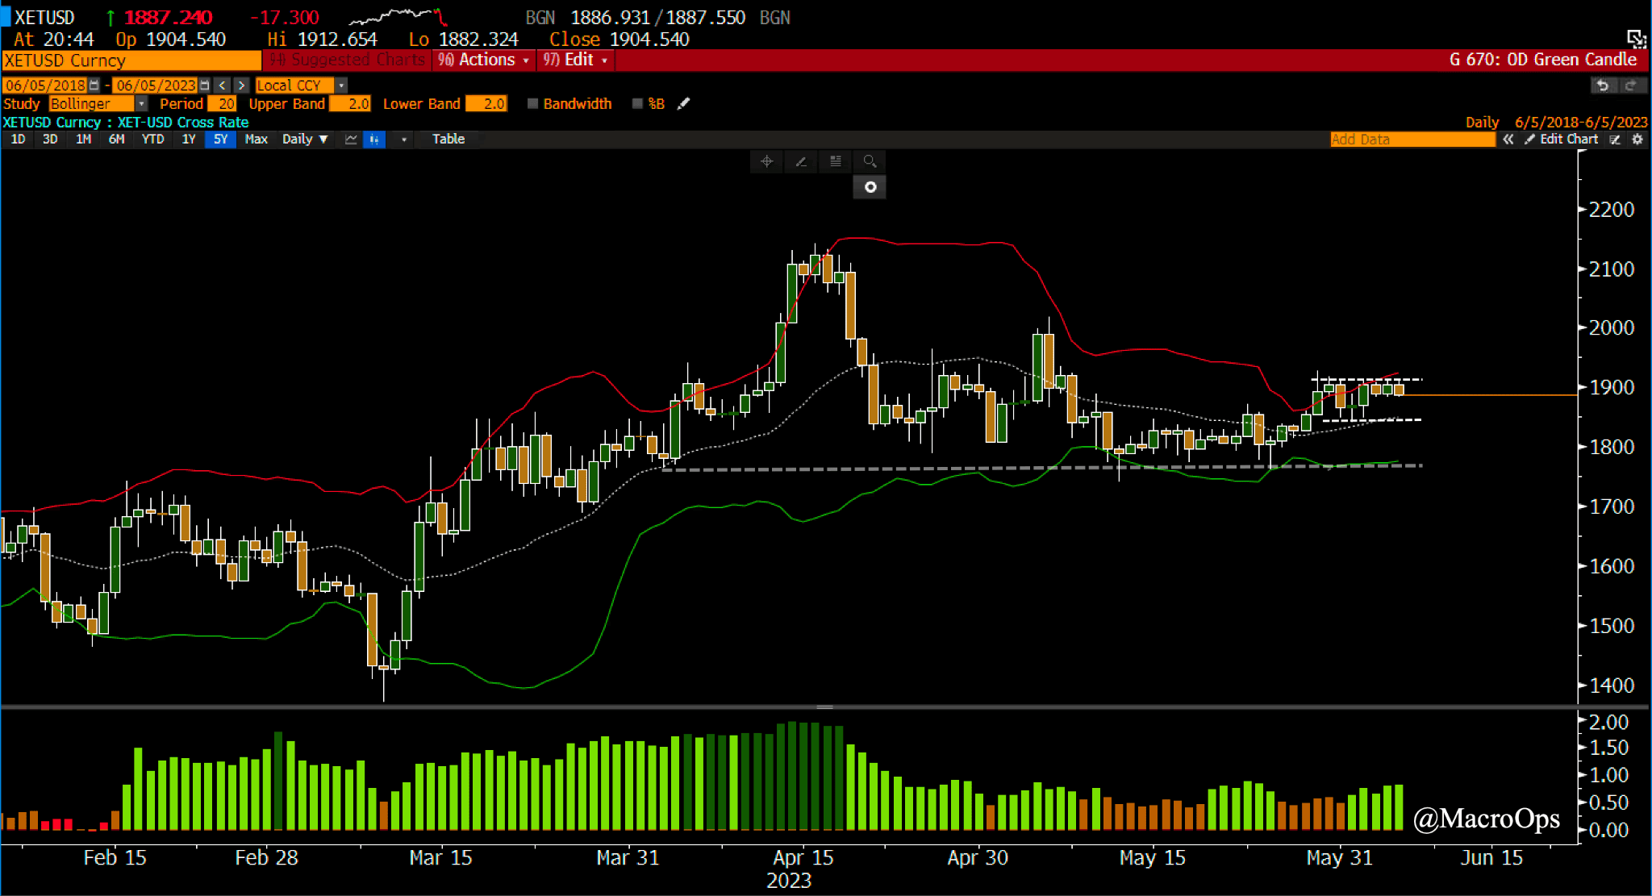The image size is (1652, 896).
Task: Toggle the 5Y range button
Action: pyautogui.click(x=220, y=140)
